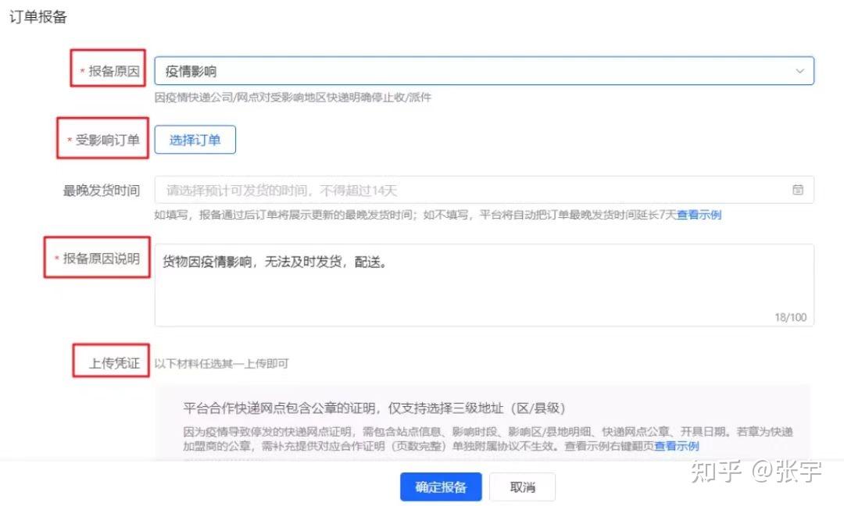844x506 pixels.
Task: Click the 取消 button
Action: click(522, 487)
